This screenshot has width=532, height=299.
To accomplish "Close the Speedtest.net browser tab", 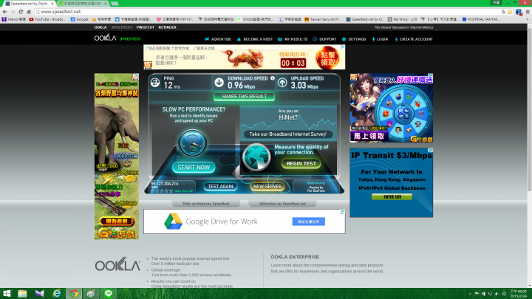I will [52, 4].
